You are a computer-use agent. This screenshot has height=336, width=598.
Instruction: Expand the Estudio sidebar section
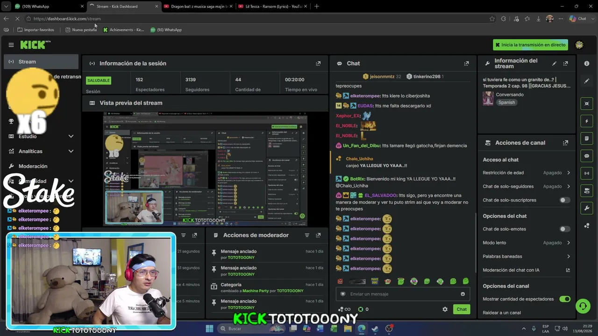click(71, 136)
